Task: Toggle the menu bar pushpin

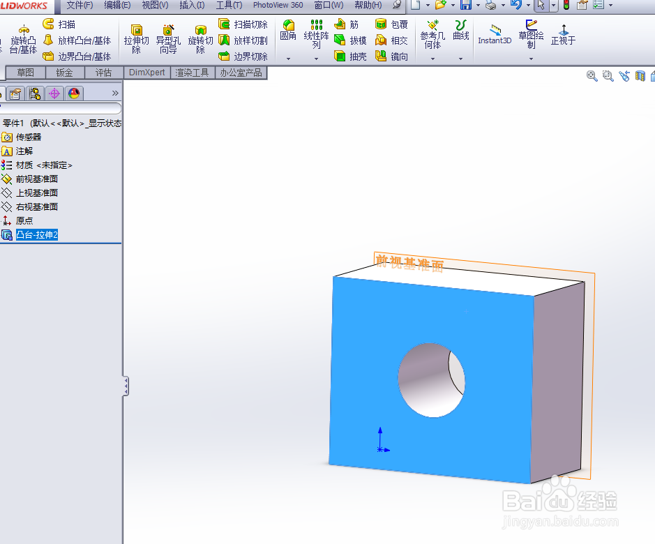Action: (397, 5)
